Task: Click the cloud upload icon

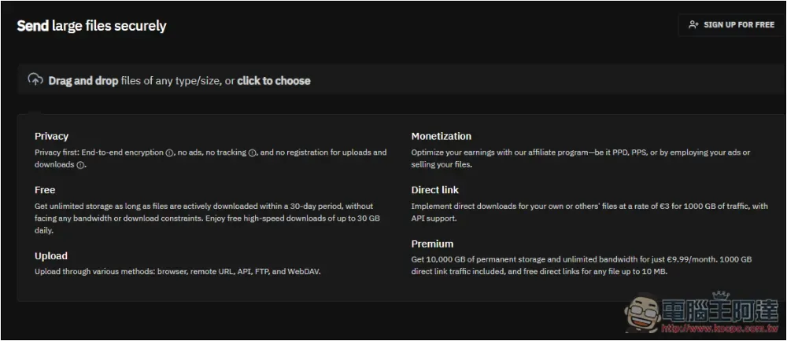Action: (35, 79)
